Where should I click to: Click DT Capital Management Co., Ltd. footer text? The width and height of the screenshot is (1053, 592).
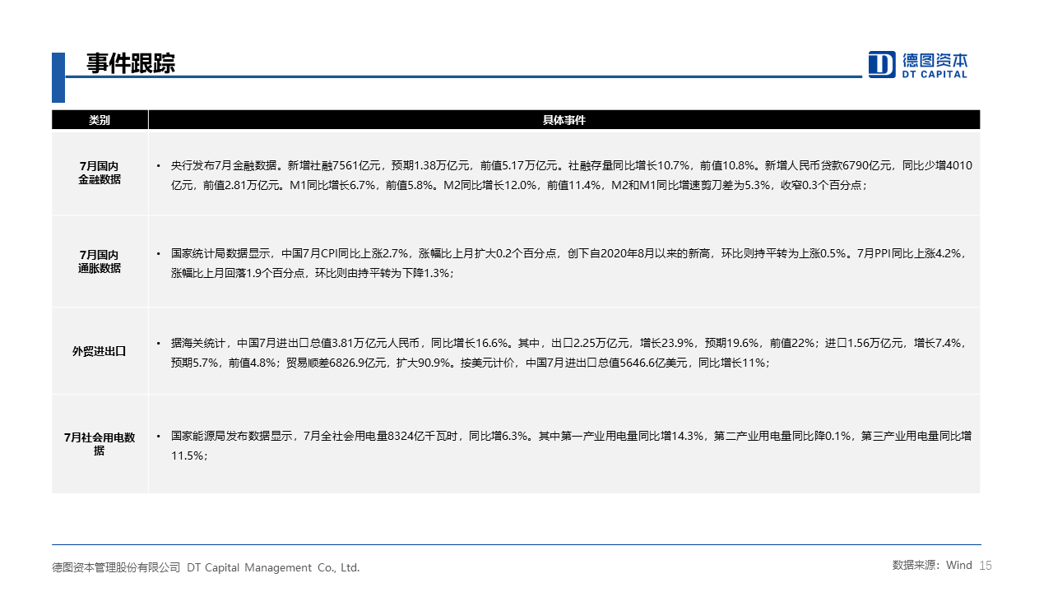(x=273, y=567)
